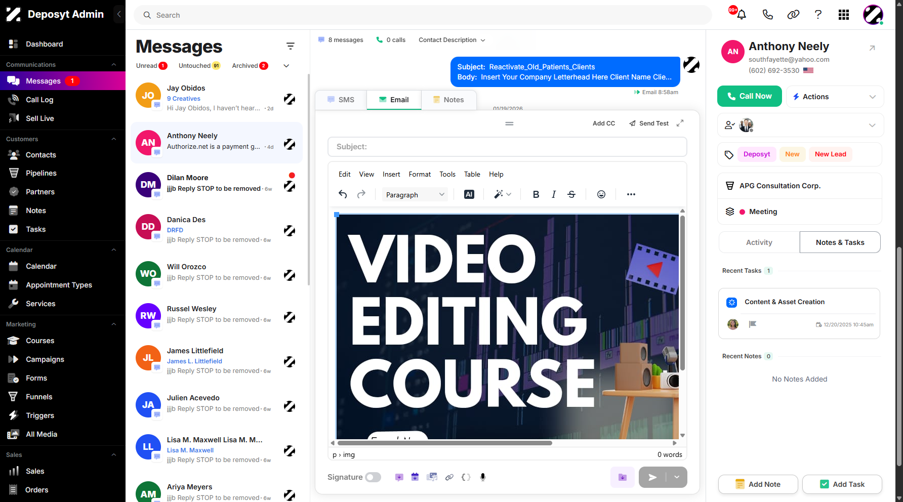The height and width of the screenshot is (502, 903).
Task: Insert custom values curly braces icon
Action: [x=466, y=477]
